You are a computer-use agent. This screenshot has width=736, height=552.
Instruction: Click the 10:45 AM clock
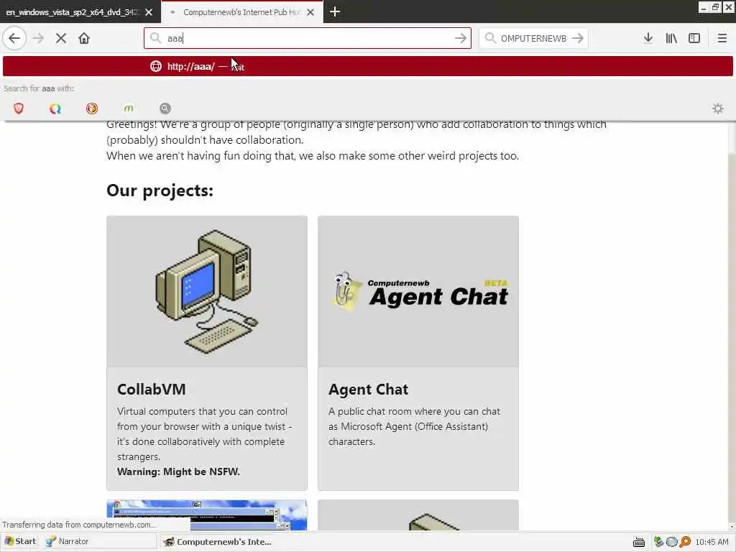pyautogui.click(x=712, y=542)
